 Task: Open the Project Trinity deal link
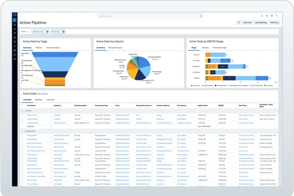[x=32, y=115]
